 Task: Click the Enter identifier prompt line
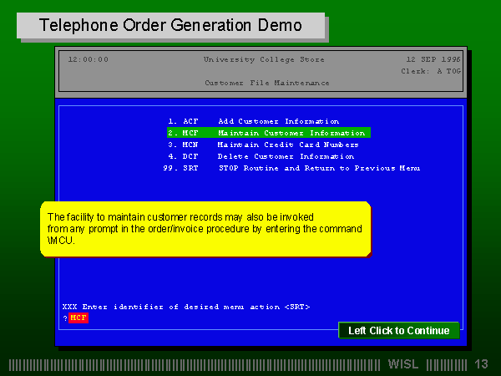(185, 307)
